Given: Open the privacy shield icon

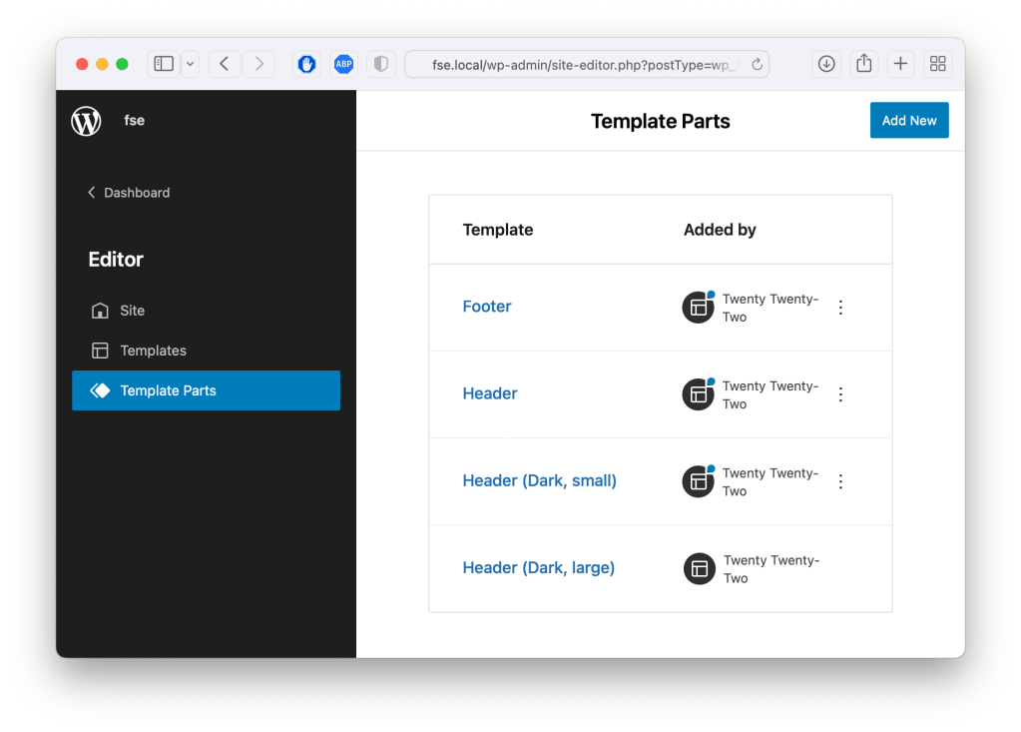Looking at the screenshot, I should pos(380,64).
